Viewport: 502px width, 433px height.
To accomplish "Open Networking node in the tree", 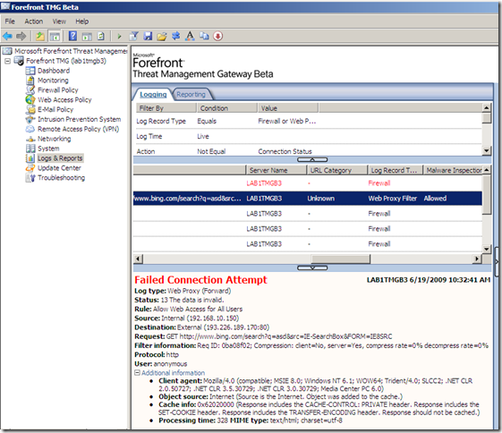I will [x=54, y=139].
